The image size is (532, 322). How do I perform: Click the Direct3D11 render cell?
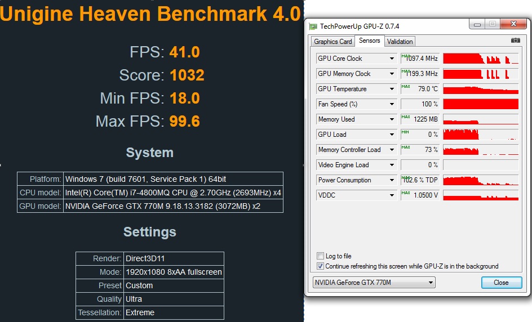click(174, 258)
